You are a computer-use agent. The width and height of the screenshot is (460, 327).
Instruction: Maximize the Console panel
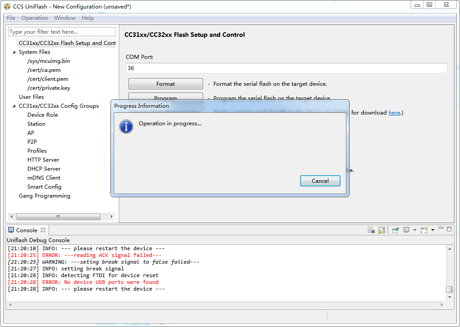click(449, 229)
